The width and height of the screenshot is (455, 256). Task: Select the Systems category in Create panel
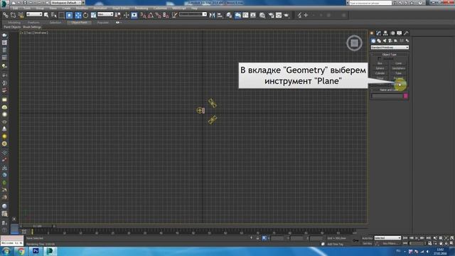pyautogui.click(x=407, y=41)
